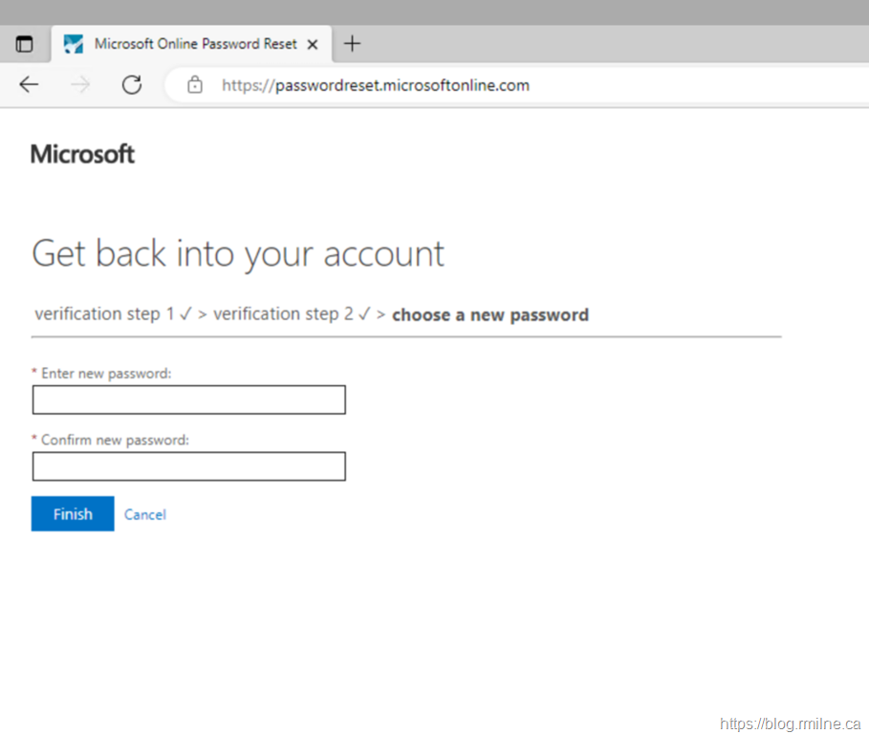Focus the Confirm new password field

click(188, 466)
